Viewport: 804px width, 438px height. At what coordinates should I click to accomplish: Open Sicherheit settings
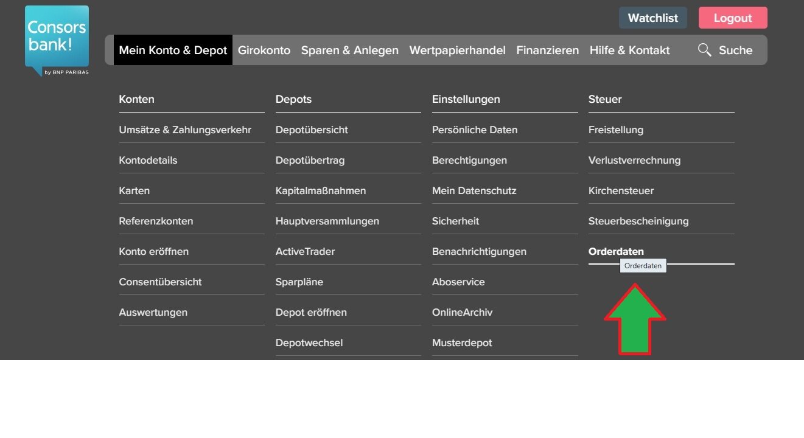pyautogui.click(x=455, y=221)
